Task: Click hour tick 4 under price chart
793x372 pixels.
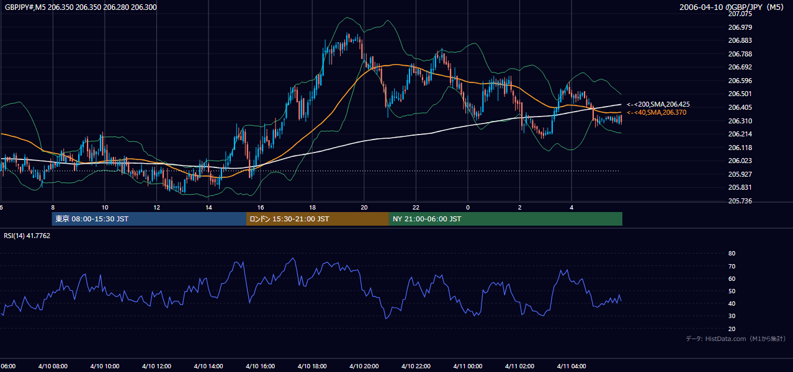Action: (571, 208)
